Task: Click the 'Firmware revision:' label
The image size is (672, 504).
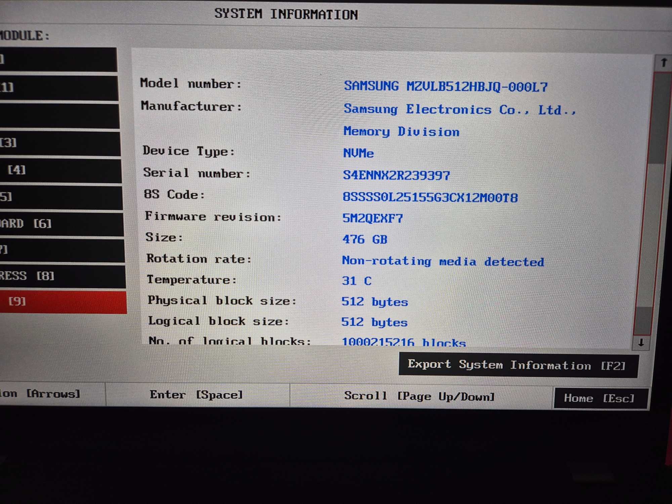Action: (x=213, y=216)
